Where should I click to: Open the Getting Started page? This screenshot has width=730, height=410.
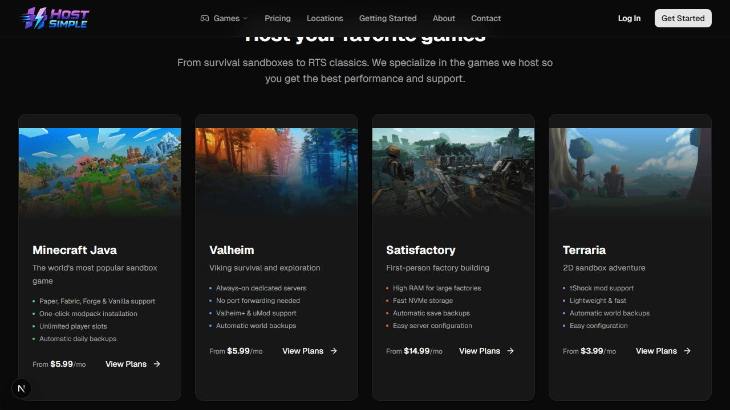point(388,18)
